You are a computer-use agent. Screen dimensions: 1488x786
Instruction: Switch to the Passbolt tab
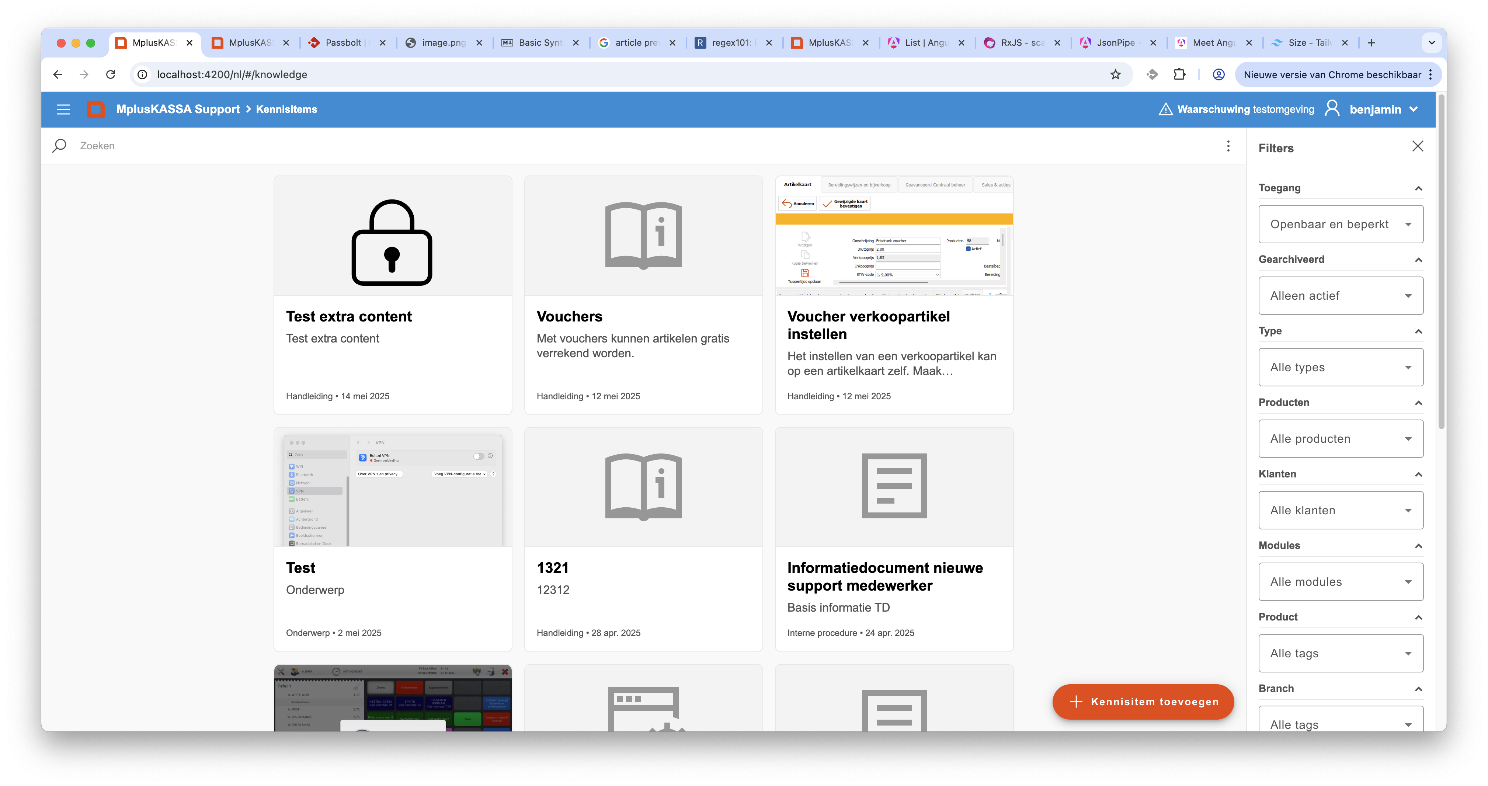tap(345, 43)
